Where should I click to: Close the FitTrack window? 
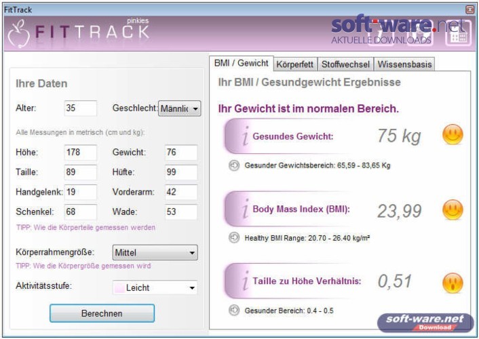click(x=470, y=9)
